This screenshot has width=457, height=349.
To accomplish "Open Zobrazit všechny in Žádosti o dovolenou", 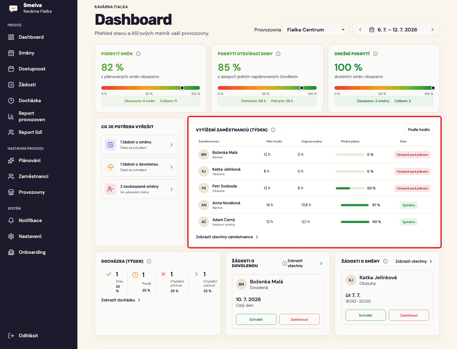I will point(305,263).
